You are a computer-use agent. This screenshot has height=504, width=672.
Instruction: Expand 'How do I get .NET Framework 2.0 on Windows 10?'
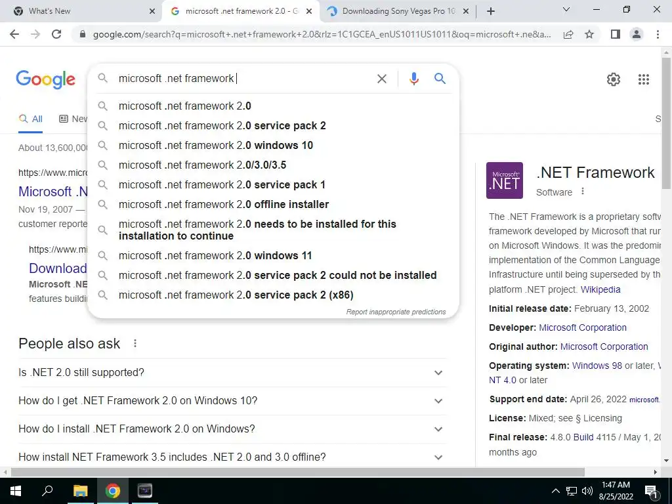[x=233, y=401]
